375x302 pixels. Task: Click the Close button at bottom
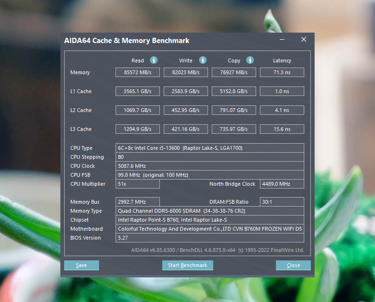293,265
